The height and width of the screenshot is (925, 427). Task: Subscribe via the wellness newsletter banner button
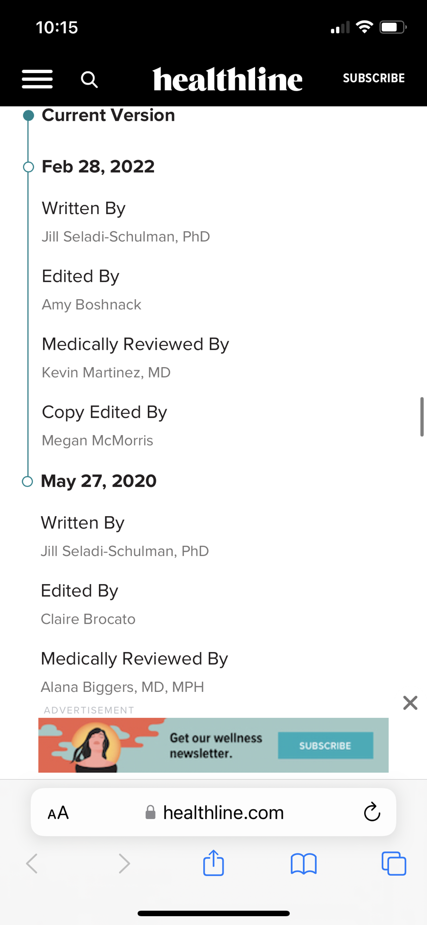[325, 746]
